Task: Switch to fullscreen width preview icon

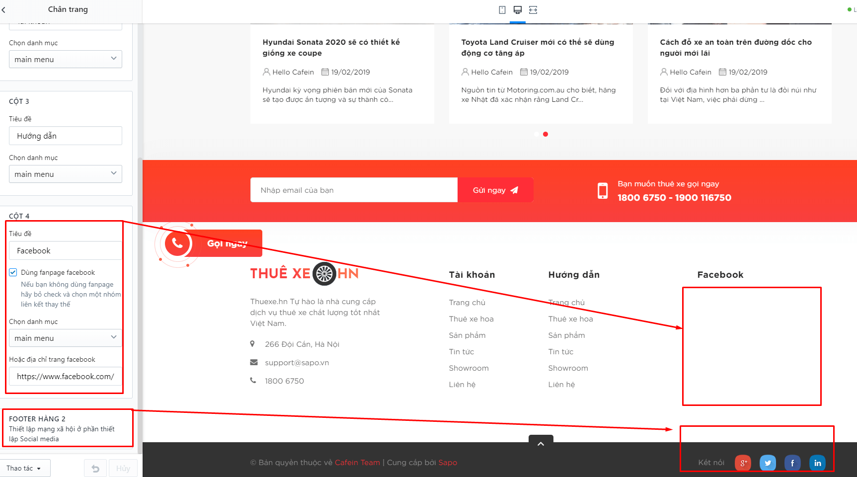Action: point(533,10)
